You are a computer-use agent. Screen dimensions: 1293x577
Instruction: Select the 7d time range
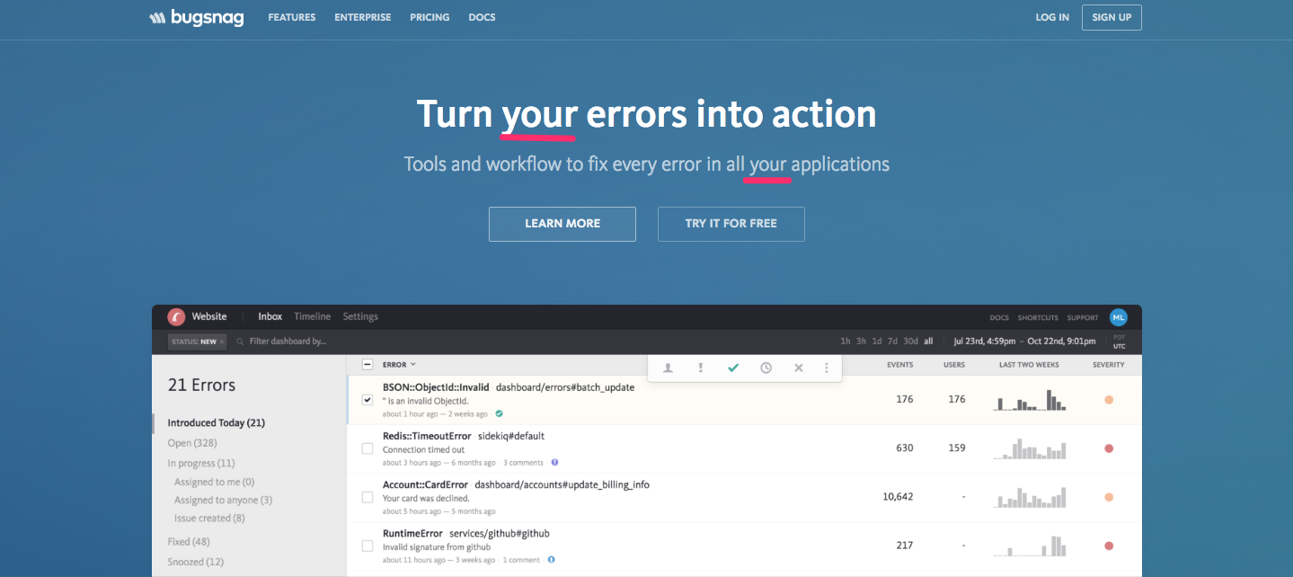[x=892, y=342]
